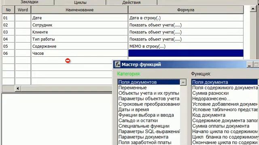Select function Цикл бланка по содержимому
259x145 pixels.
point(225,137)
